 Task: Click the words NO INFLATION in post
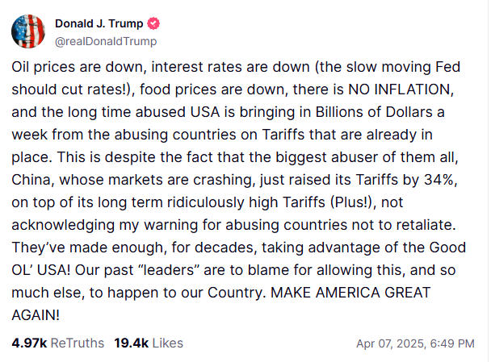399,89
